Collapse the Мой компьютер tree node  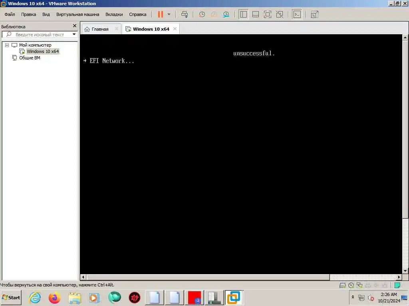pyautogui.click(x=7, y=45)
